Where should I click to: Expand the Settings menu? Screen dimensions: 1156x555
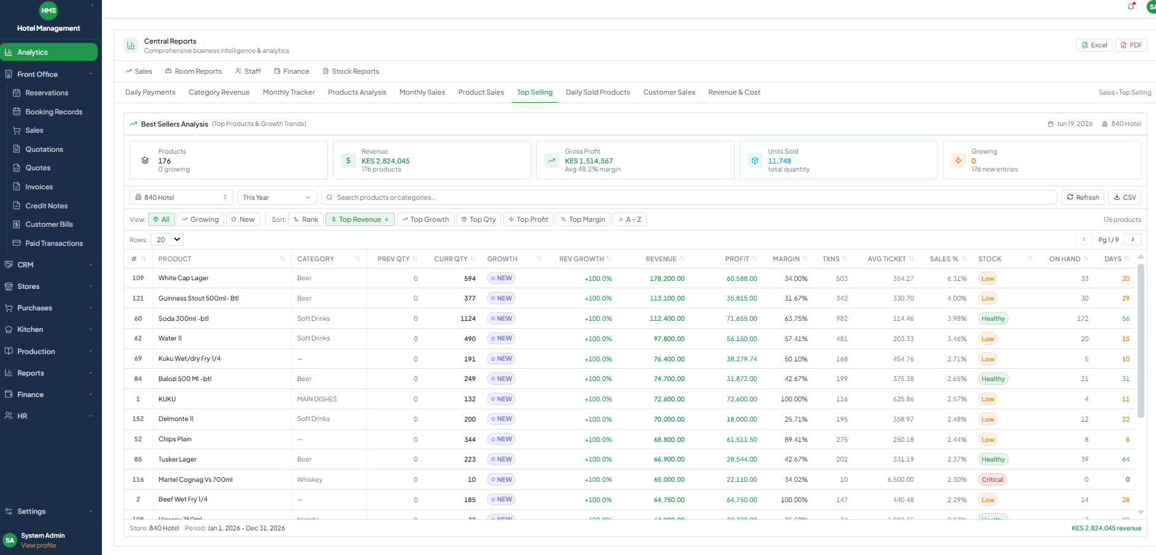coord(49,511)
